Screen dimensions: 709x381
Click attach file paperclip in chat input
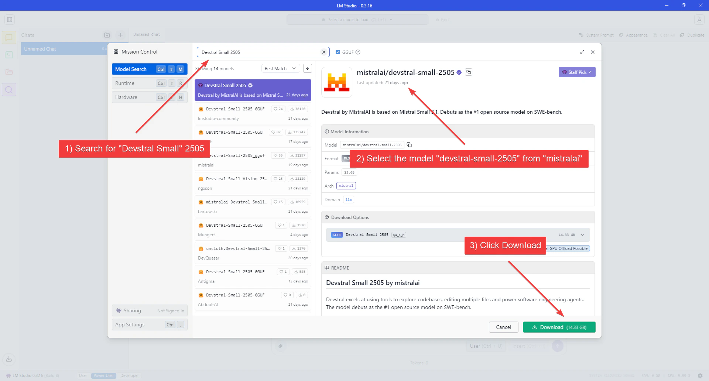tap(281, 346)
